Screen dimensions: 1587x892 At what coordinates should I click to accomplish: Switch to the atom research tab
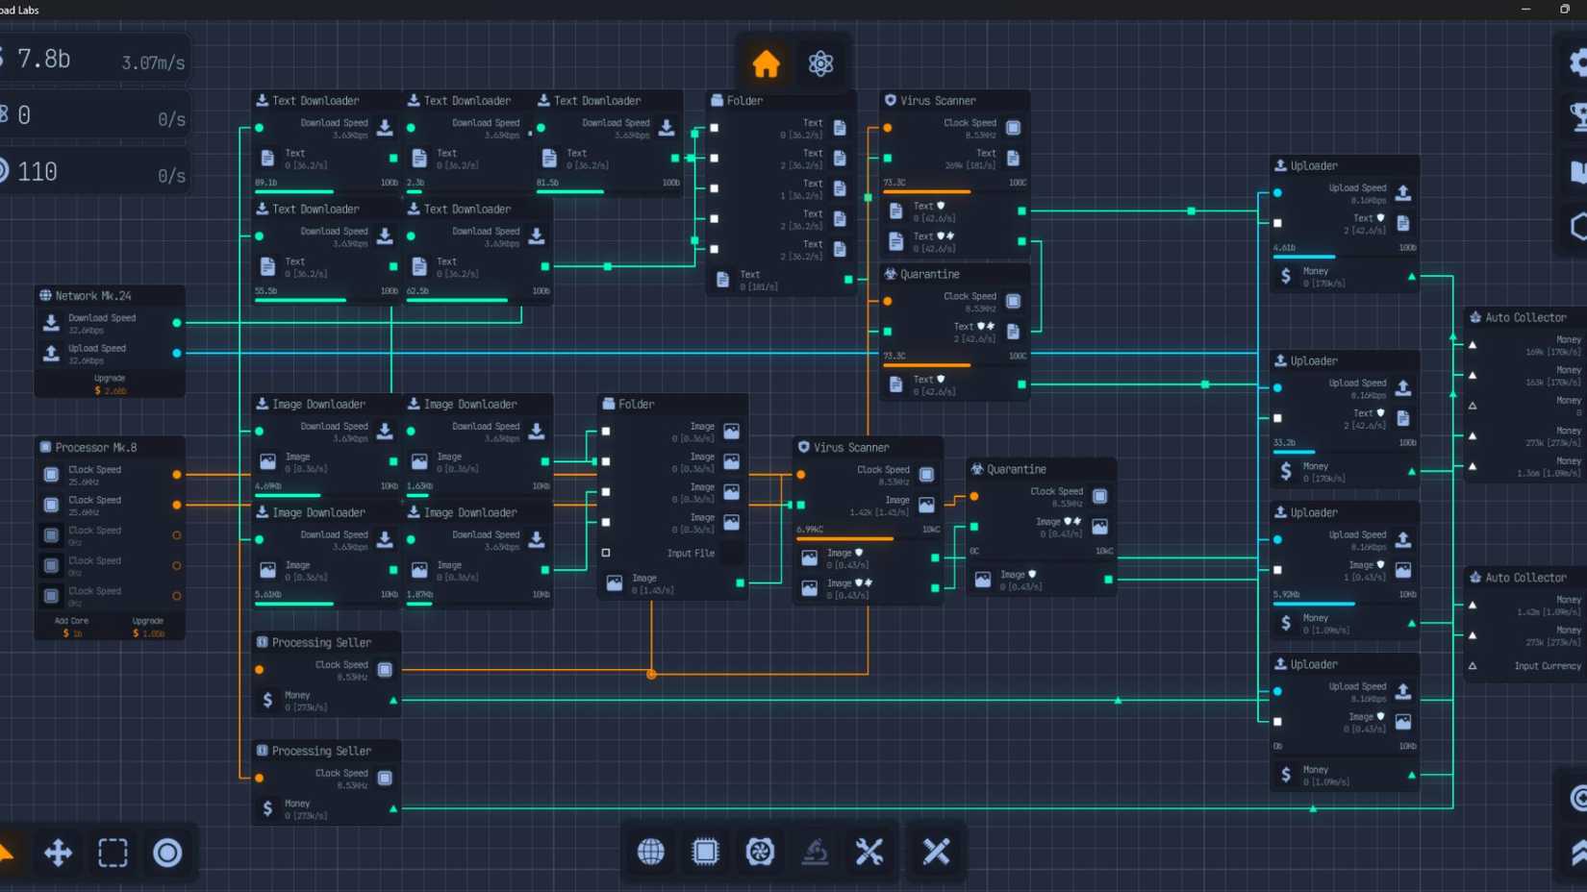(x=820, y=64)
